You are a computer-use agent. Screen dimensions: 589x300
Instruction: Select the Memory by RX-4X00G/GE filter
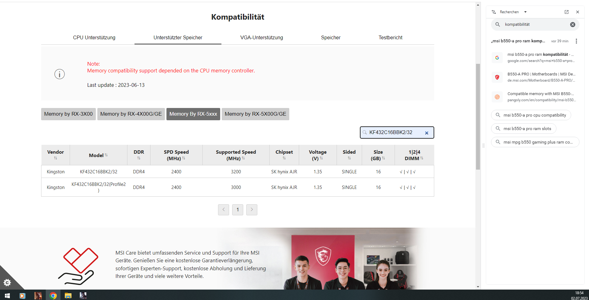(131, 114)
